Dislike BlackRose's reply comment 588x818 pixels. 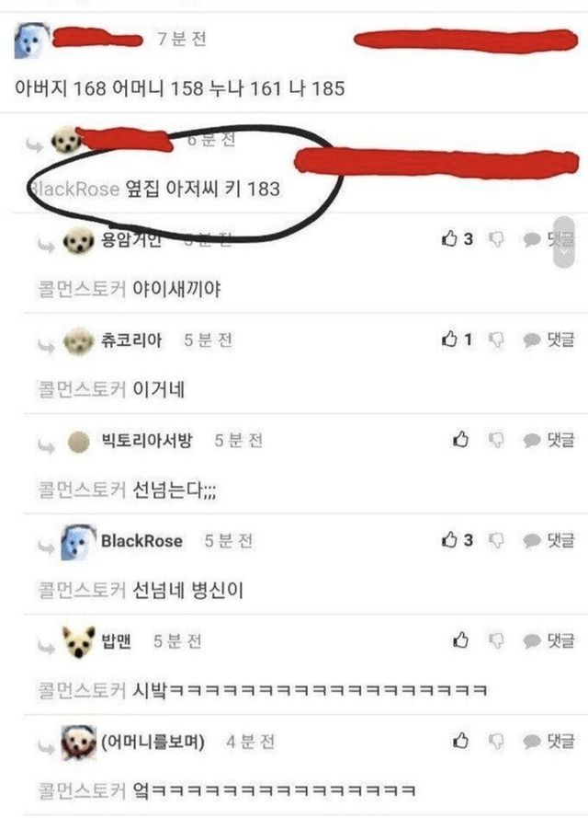click(496, 540)
